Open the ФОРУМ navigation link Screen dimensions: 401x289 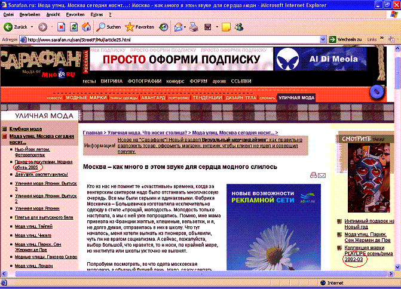click(x=198, y=81)
